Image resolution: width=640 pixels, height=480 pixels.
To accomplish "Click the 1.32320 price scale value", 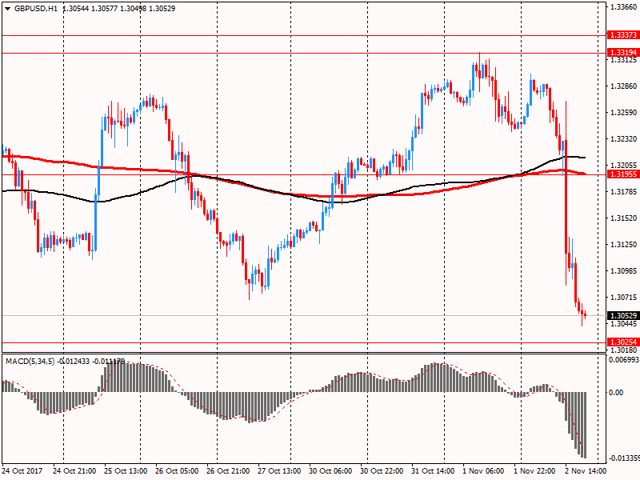I will [624, 139].
